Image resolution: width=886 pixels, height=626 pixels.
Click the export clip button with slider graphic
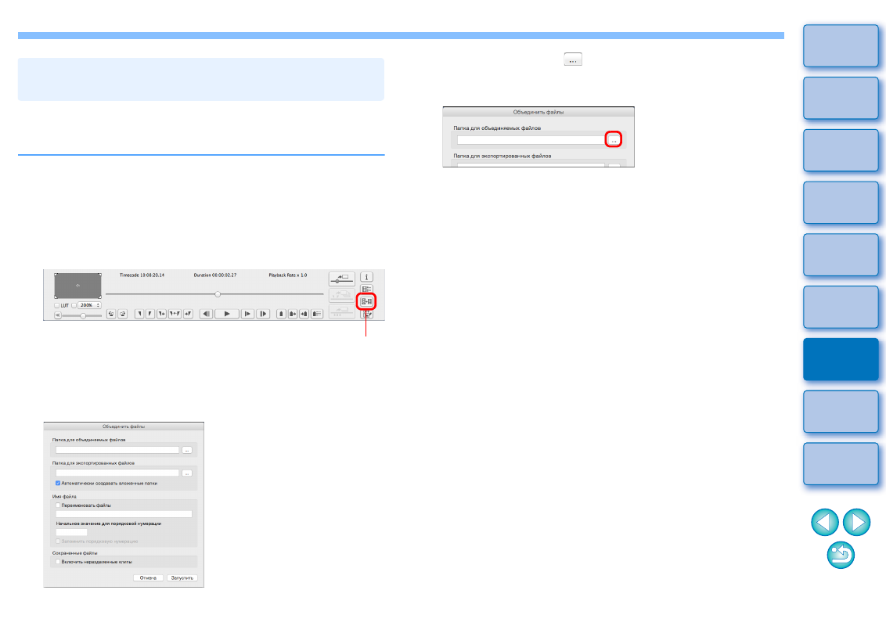pyautogui.click(x=342, y=278)
